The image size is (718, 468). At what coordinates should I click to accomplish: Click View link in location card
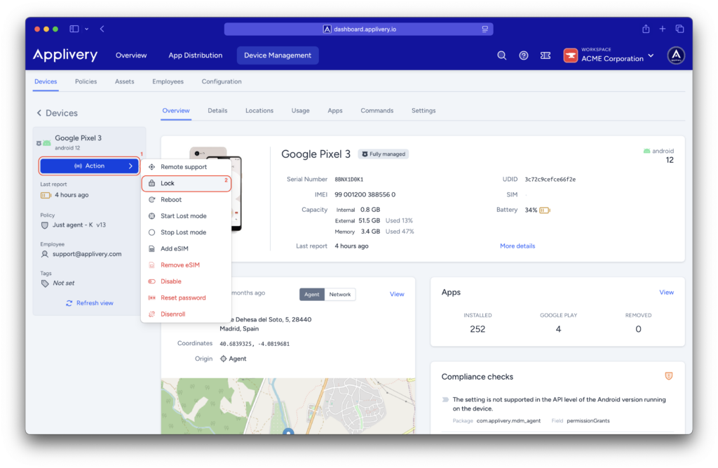pyautogui.click(x=397, y=294)
